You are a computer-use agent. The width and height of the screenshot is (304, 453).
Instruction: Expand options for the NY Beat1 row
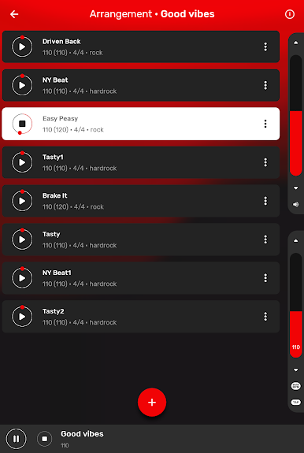pos(265,278)
